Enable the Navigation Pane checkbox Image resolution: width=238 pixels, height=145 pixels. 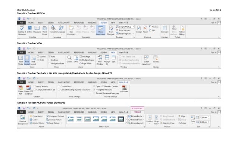pyautogui.click(x=49, y=64)
